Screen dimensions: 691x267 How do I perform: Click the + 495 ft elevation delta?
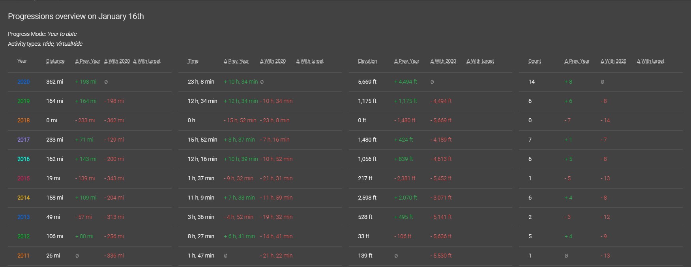[x=404, y=217]
